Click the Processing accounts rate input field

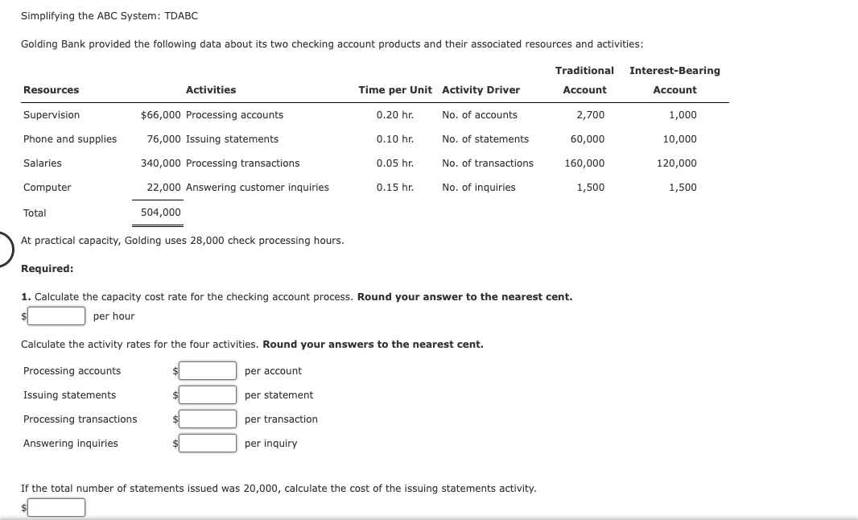(x=208, y=370)
